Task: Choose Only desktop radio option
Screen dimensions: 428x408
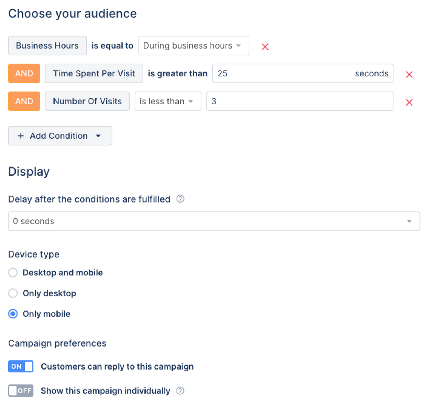Action: [13, 293]
